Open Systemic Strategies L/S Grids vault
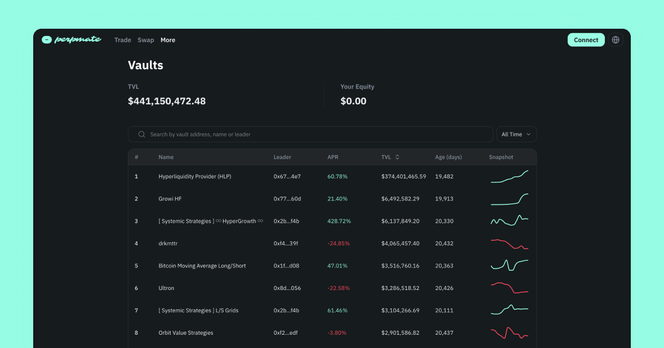 point(198,310)
